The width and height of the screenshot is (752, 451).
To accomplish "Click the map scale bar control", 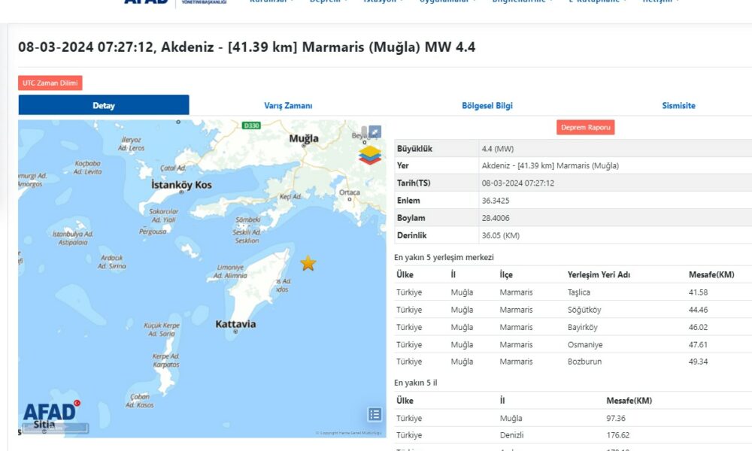I will click(x=54, y=429).
